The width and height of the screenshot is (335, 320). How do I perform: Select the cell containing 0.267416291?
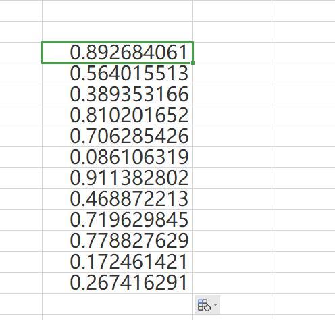pos(118,283)
